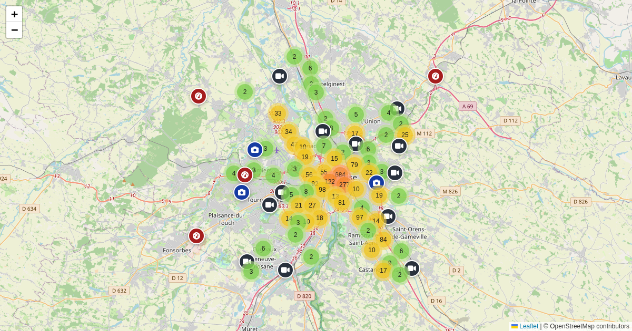Screen dimensions: 632x331
Task: Open the Leaflet attribution link
Action: pos(525,326)
